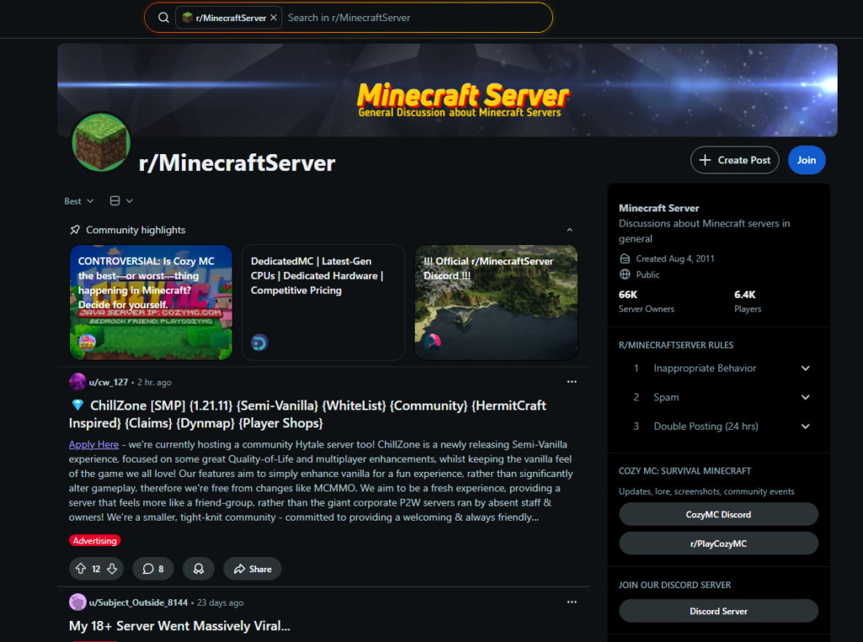The height and width of the screenshot is (642, 863).
Task: Share the ChillZone post
Action: coord(252,569)
